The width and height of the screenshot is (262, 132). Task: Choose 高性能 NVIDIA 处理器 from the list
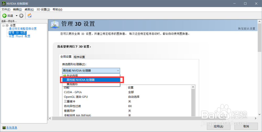tap(91, 80)
